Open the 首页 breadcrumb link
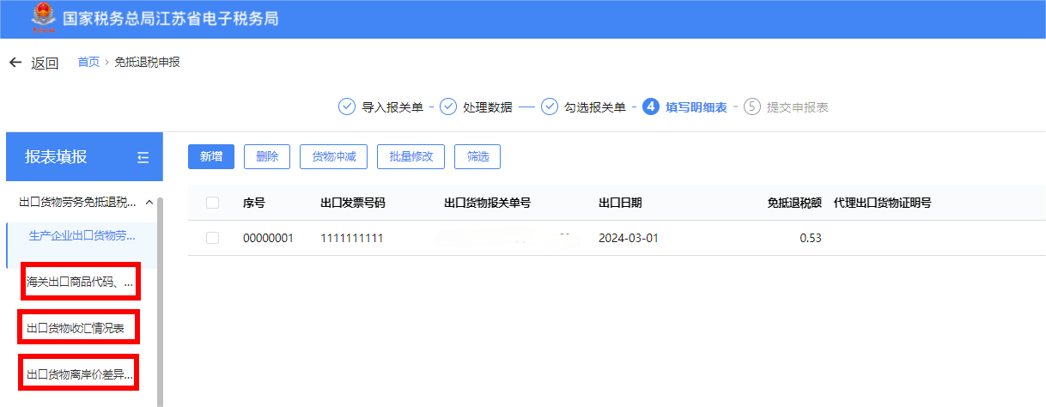 pyautogui.click(x=88, y=62)
